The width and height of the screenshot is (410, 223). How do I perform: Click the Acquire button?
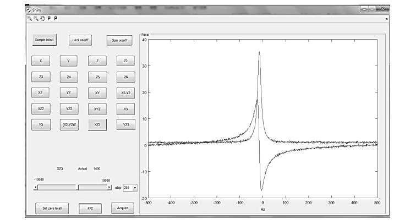click(123, 208)
